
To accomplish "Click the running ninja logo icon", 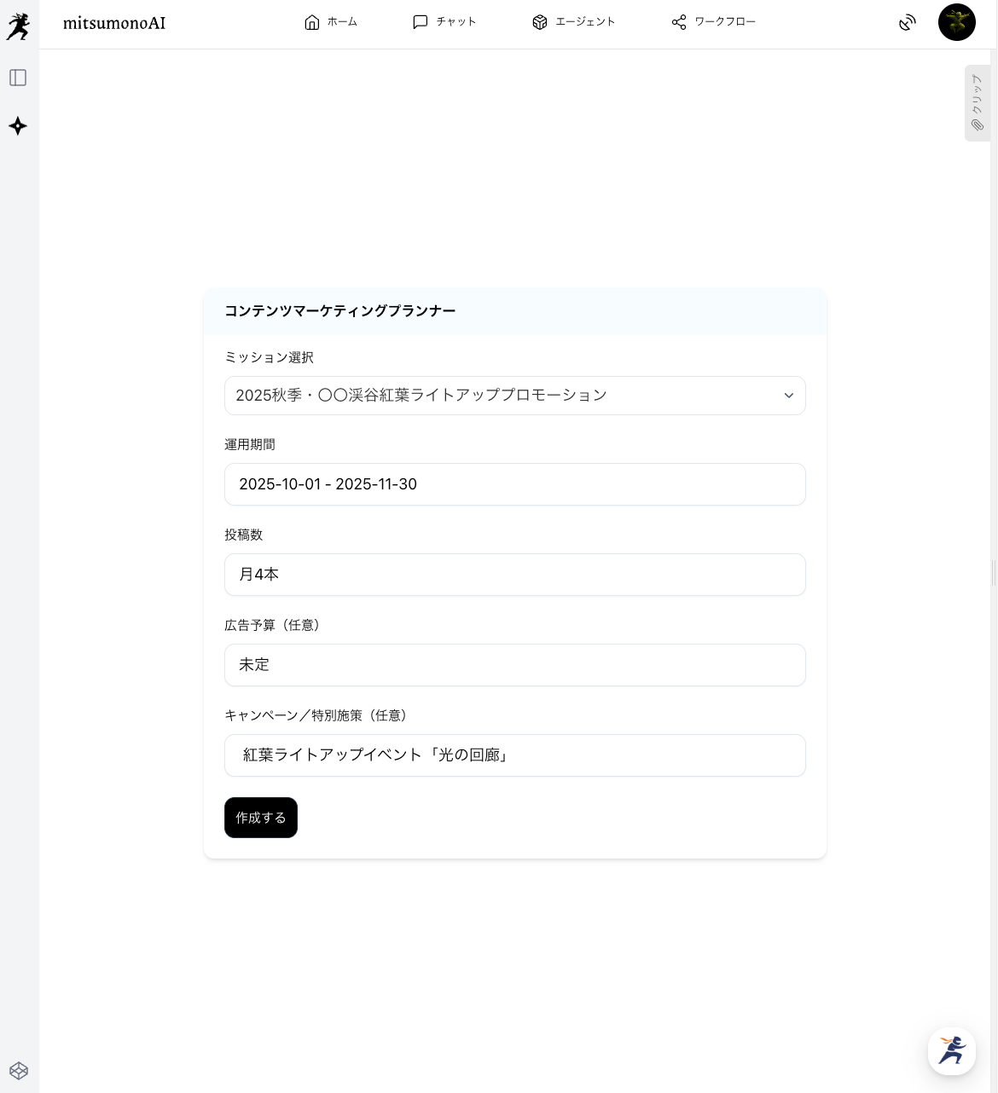I will tap(18, 26).
